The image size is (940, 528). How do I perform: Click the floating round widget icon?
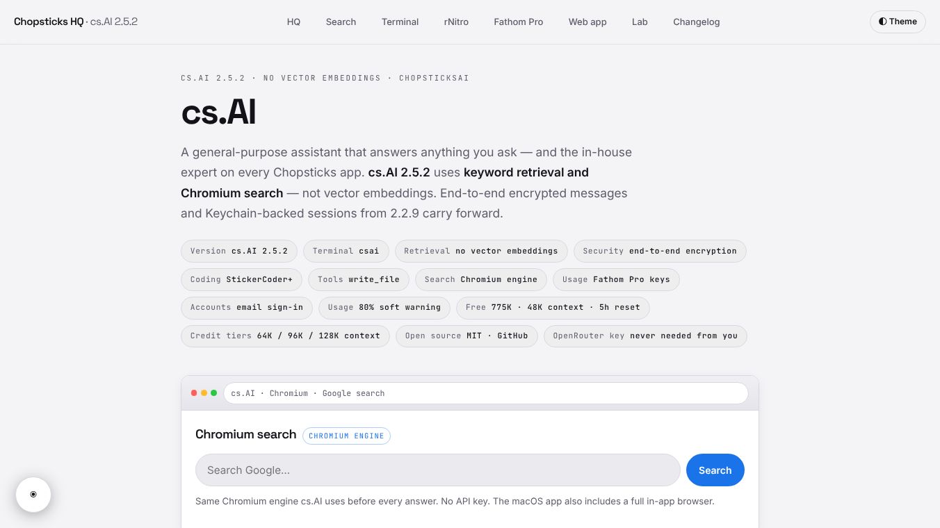[33, 495]
